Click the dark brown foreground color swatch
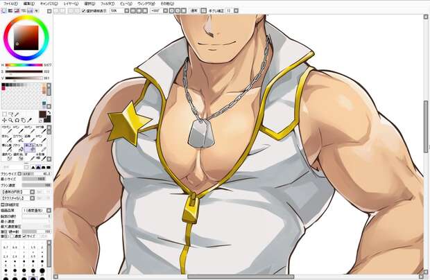Viewport: 430px width, 280px height. point(42,114)
